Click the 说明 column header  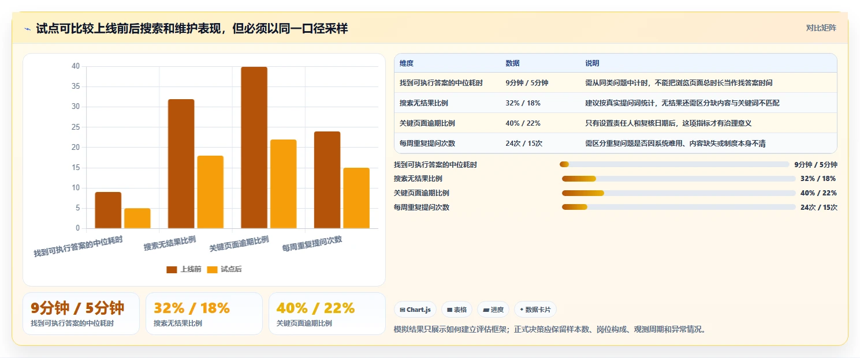tap(592, 63)
